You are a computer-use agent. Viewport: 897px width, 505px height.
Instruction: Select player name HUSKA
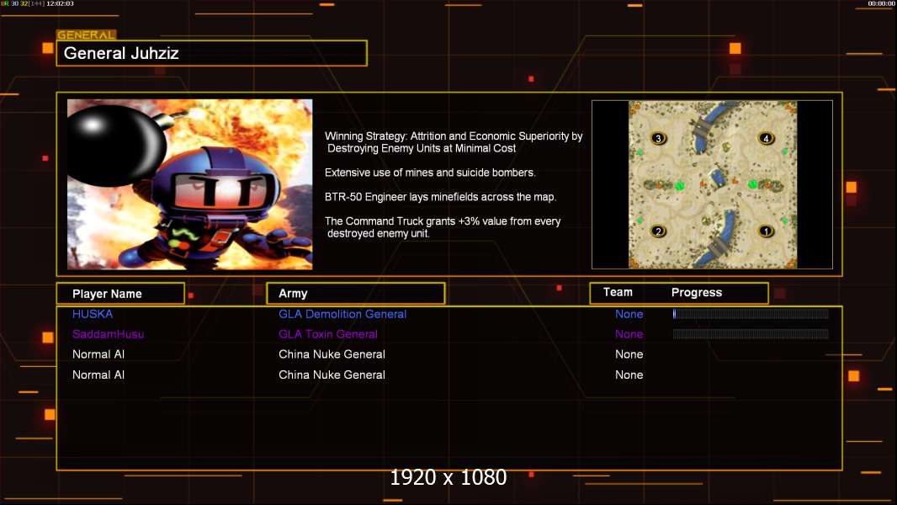coord(93,314)
